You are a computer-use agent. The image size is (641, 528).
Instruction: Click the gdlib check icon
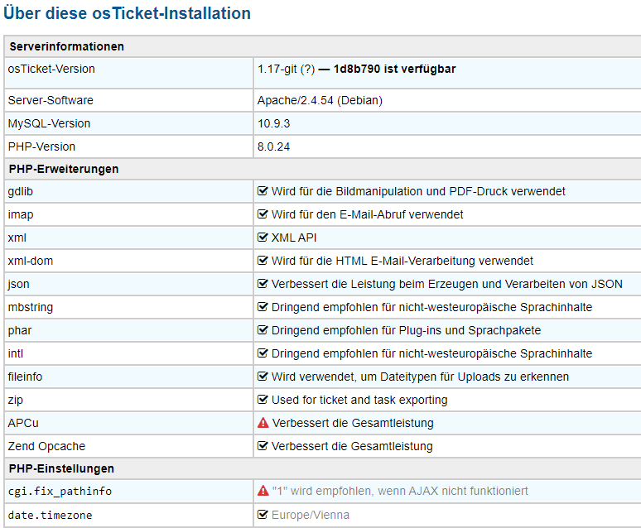(263, 191)
